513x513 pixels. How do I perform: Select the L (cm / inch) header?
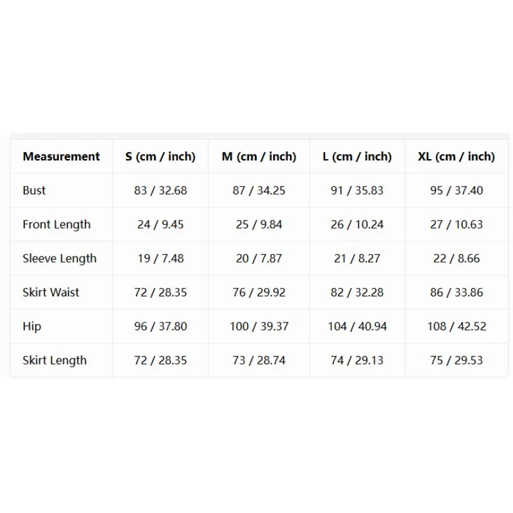click(x=357, y=156)
